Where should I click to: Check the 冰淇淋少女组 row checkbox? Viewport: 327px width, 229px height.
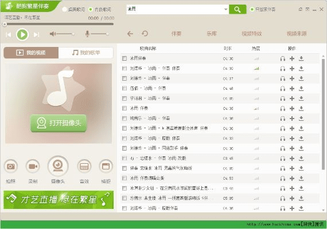click(124, 188)
